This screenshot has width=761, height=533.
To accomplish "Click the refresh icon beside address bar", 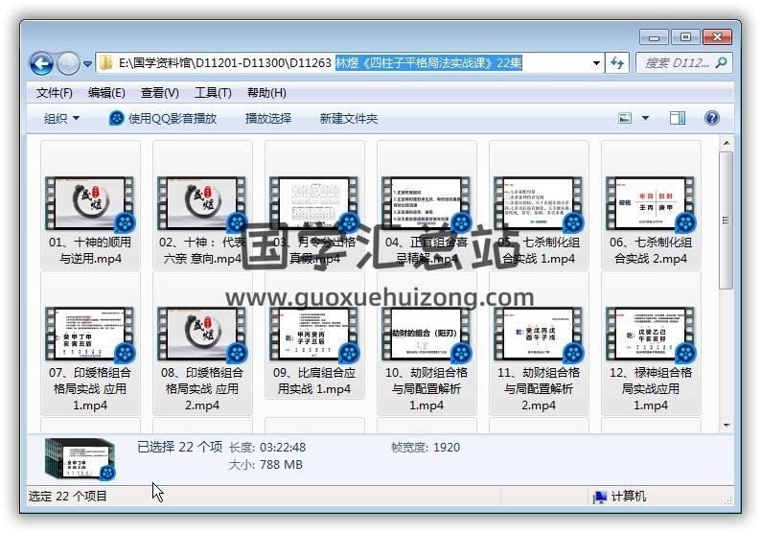I will click(617, 63).
